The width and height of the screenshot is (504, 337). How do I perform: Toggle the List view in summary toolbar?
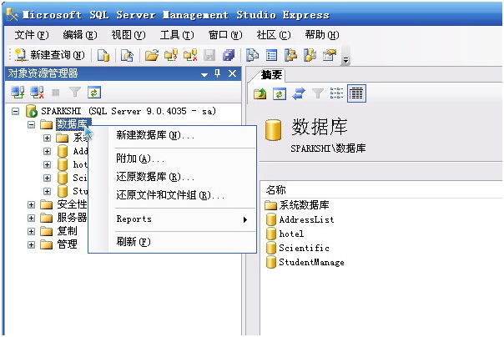(x=337, y=93)
